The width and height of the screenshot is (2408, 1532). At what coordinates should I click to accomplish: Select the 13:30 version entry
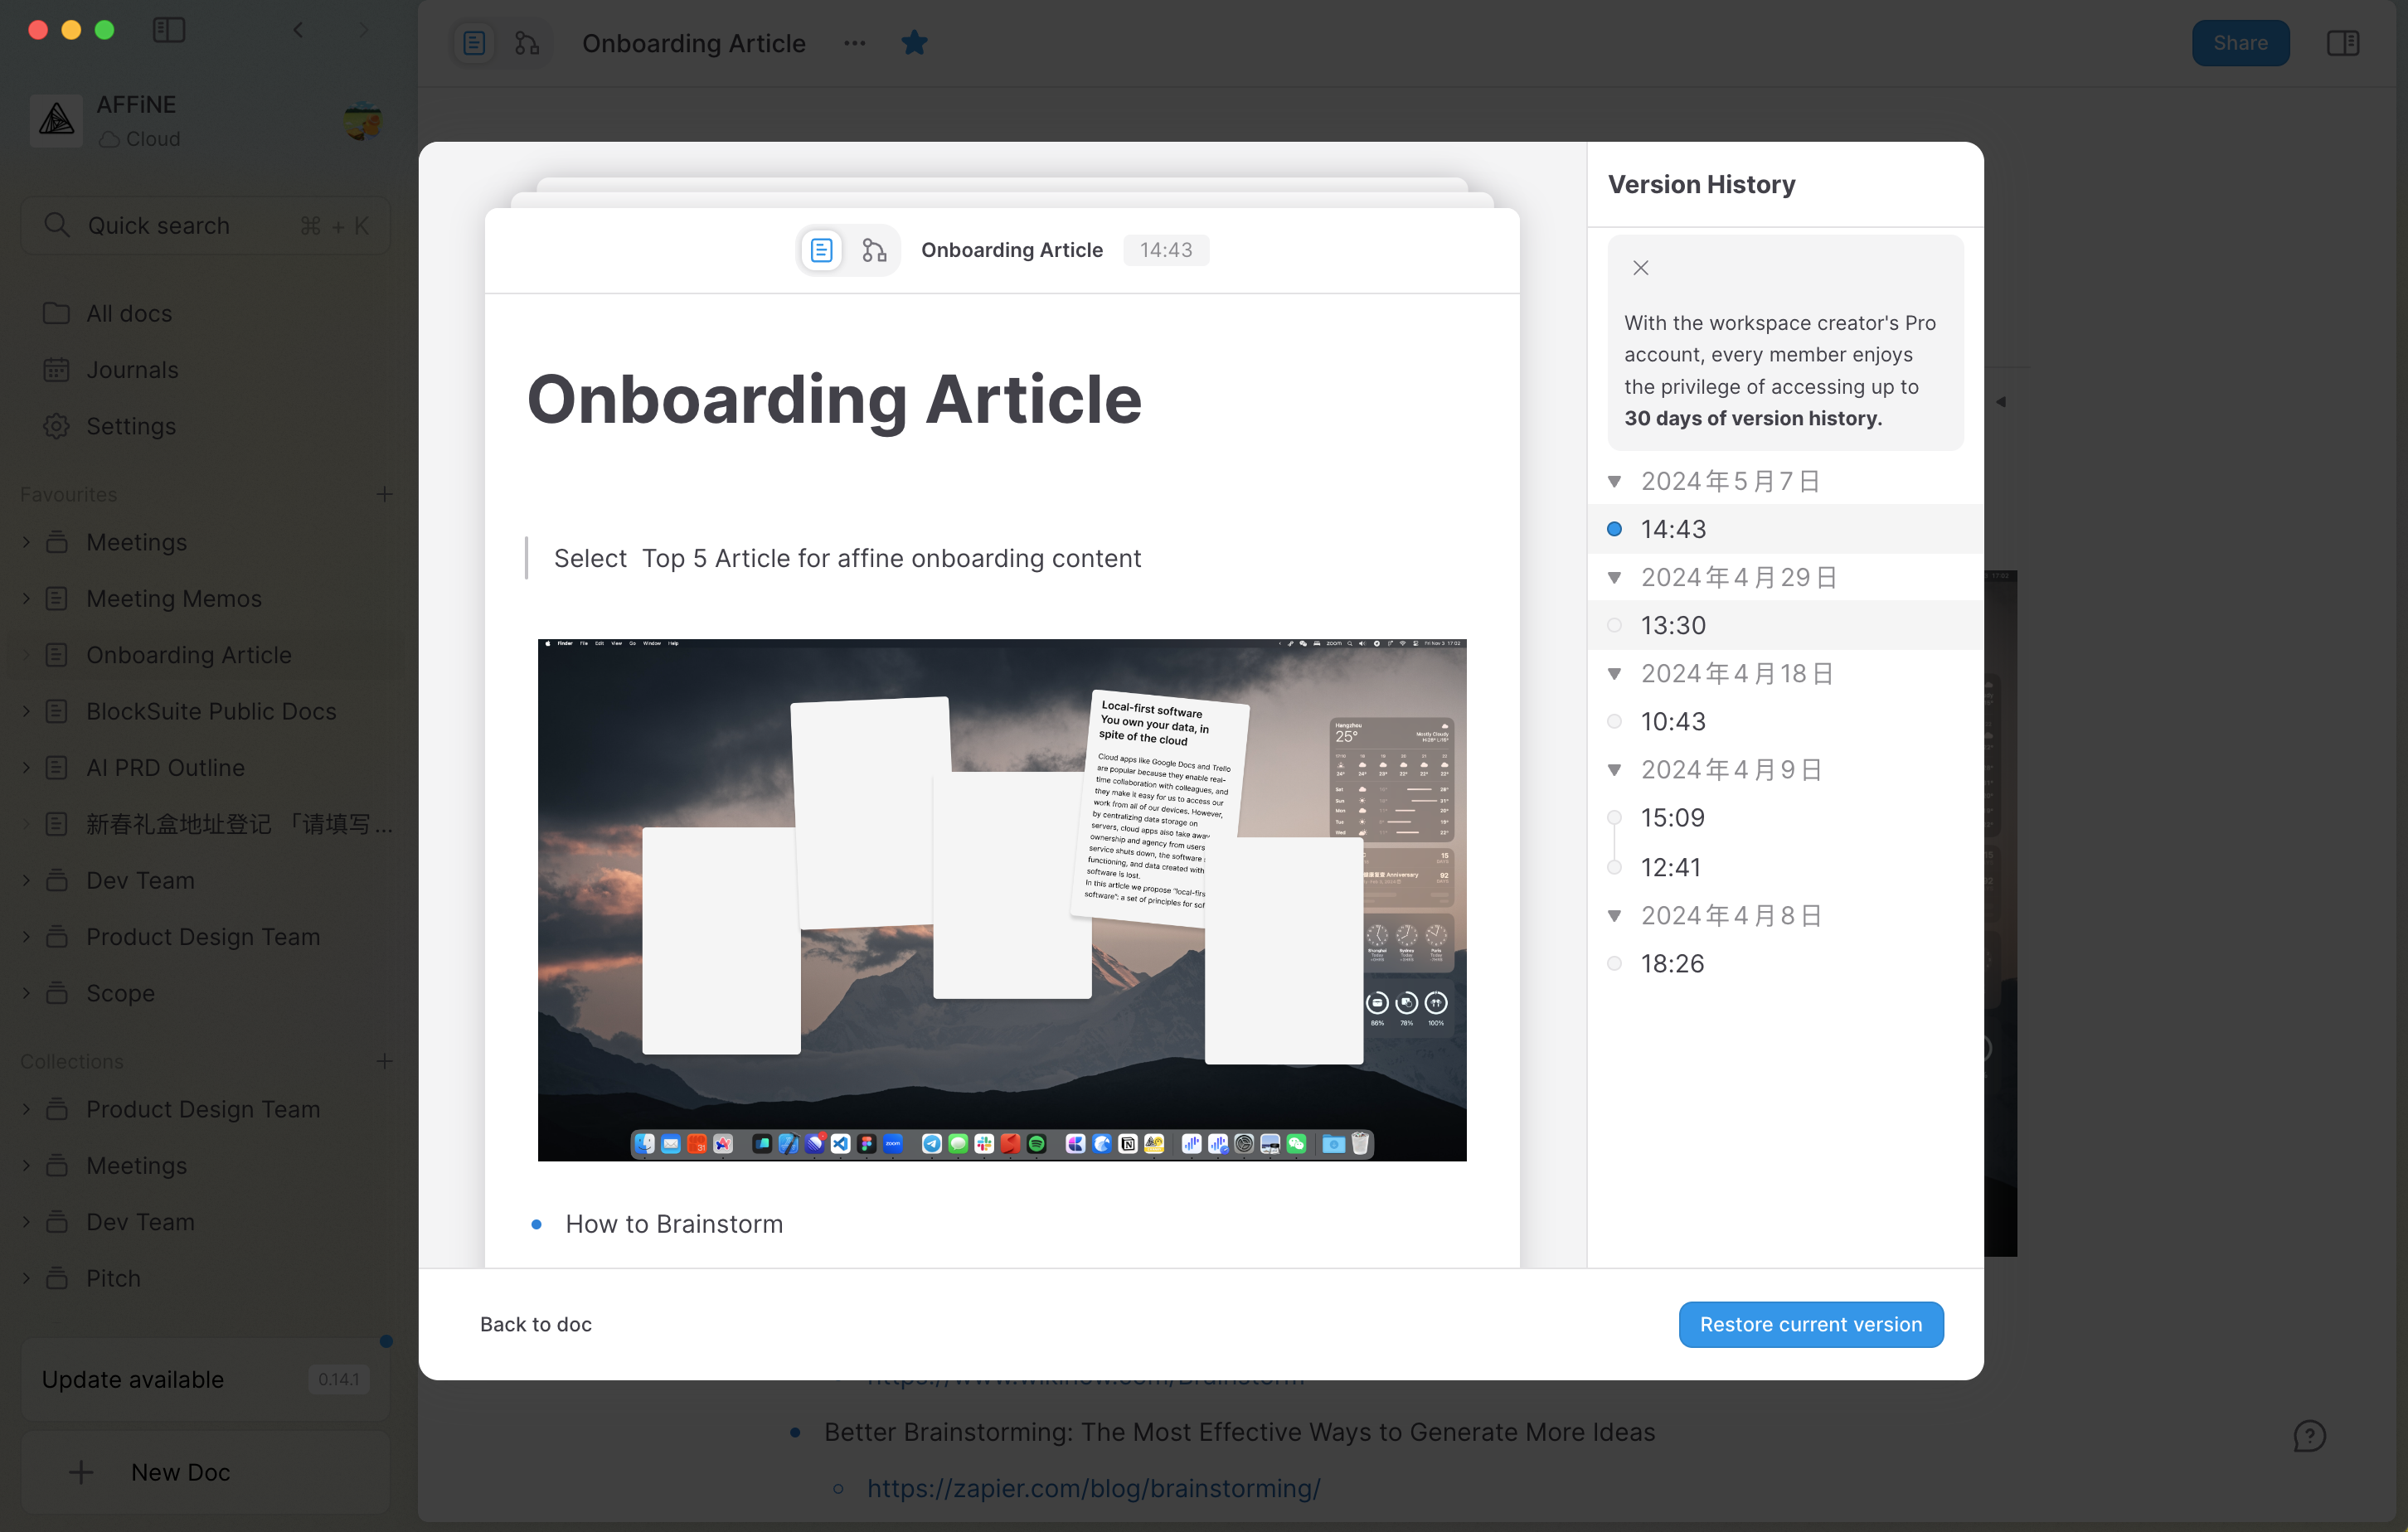point(1673,625)
